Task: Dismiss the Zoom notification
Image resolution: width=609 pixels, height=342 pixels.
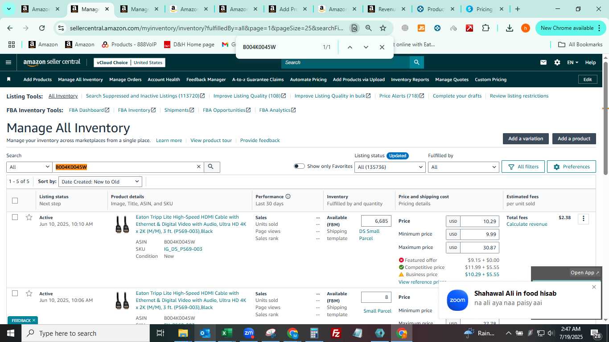Action: coord(594,287)
